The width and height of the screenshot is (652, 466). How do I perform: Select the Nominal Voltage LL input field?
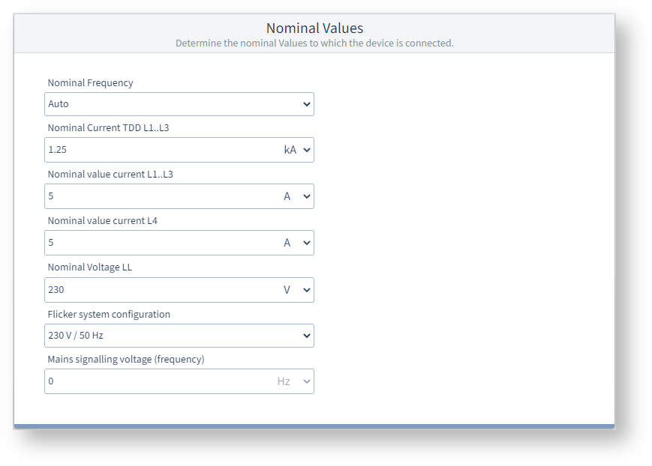point(159,289)
